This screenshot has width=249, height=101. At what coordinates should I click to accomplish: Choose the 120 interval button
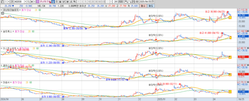pos(103,2)
